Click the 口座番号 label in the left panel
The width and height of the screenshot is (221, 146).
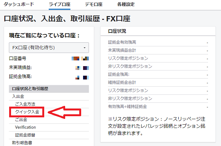tap(18, 58)
